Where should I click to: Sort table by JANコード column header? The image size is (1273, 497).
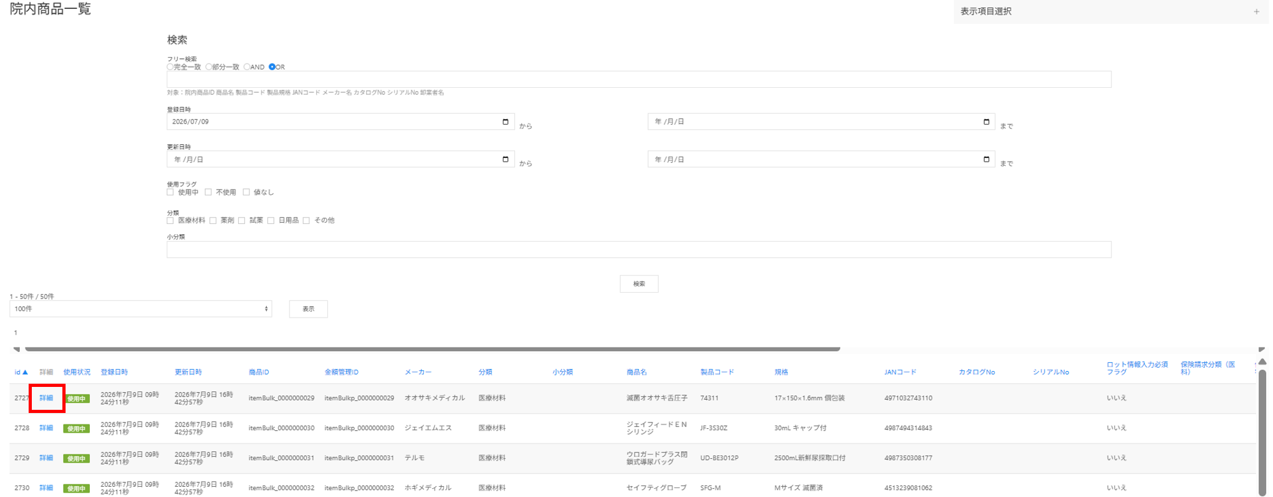click(900, 372)
